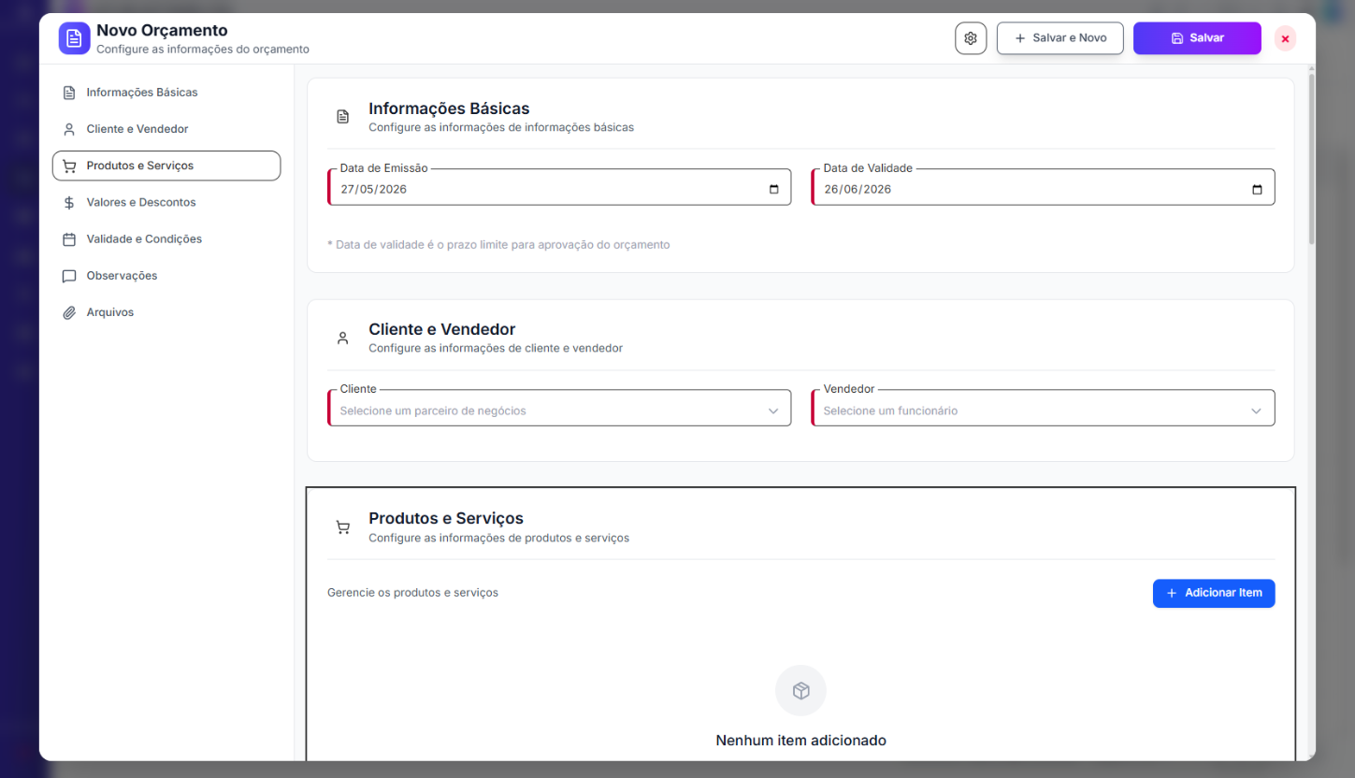Expand the Cliente dropdown
Viewport: 1355px width, 778px height.
(x=559, y=409)
